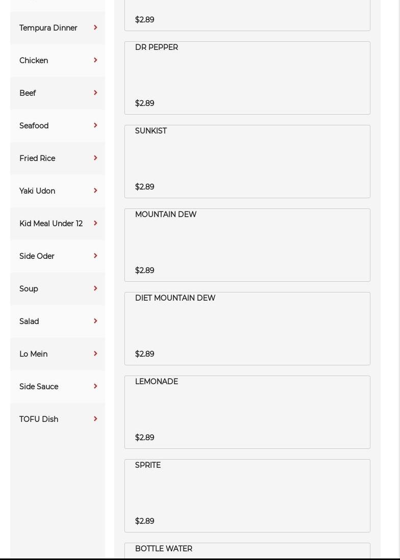The height and width of the screenshot is (560, 400).
Task: Click the red chevron next to Chicken
Action: click(x=95, y=60)
